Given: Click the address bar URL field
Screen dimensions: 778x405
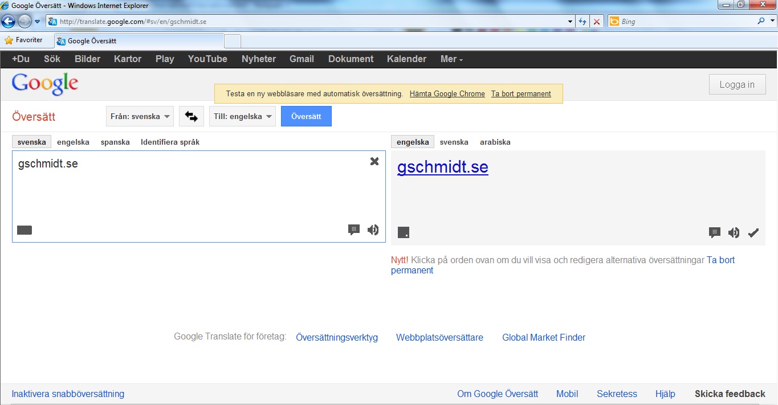Looking at the screenshot, I should (307, 22).
